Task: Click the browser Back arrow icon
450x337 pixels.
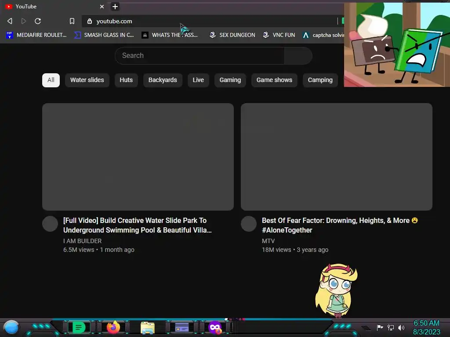Action: [10, 21]
